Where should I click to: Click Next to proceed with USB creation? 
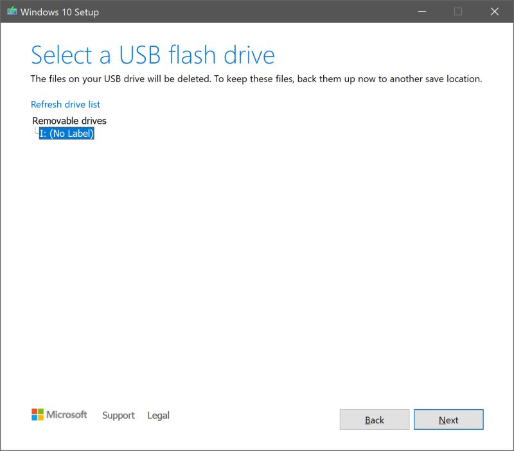[448, 420]
